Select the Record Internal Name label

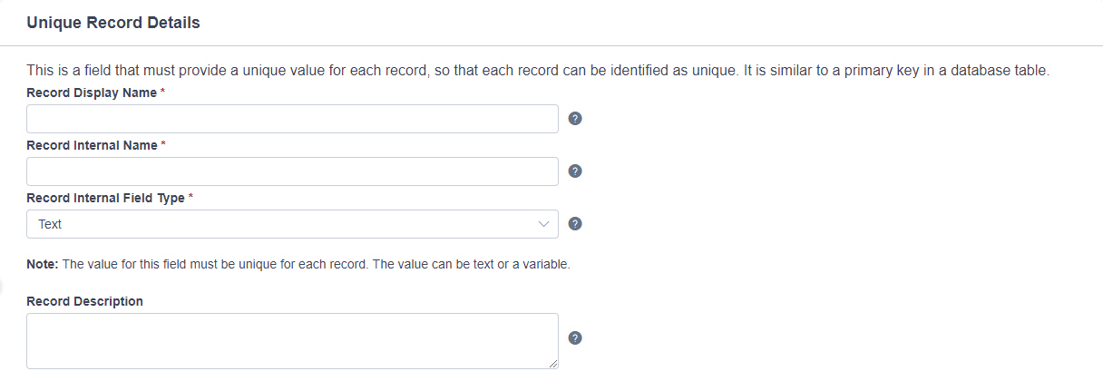point(92,145)
